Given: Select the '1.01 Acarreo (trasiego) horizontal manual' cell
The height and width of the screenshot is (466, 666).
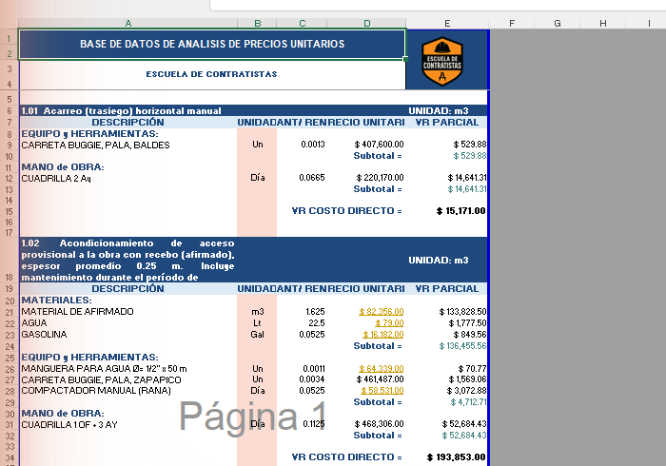Looking at the screenshot, I should pyautogui.click(x=127, y=110).
